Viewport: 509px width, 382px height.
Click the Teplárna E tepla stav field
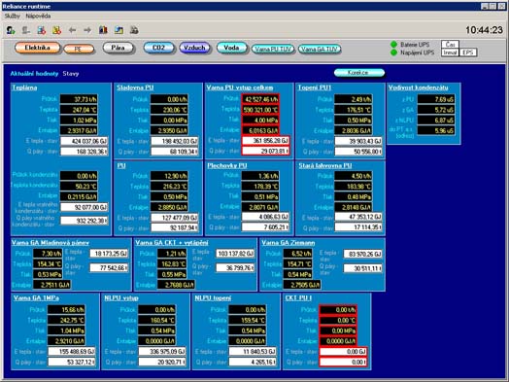[85, 141]
